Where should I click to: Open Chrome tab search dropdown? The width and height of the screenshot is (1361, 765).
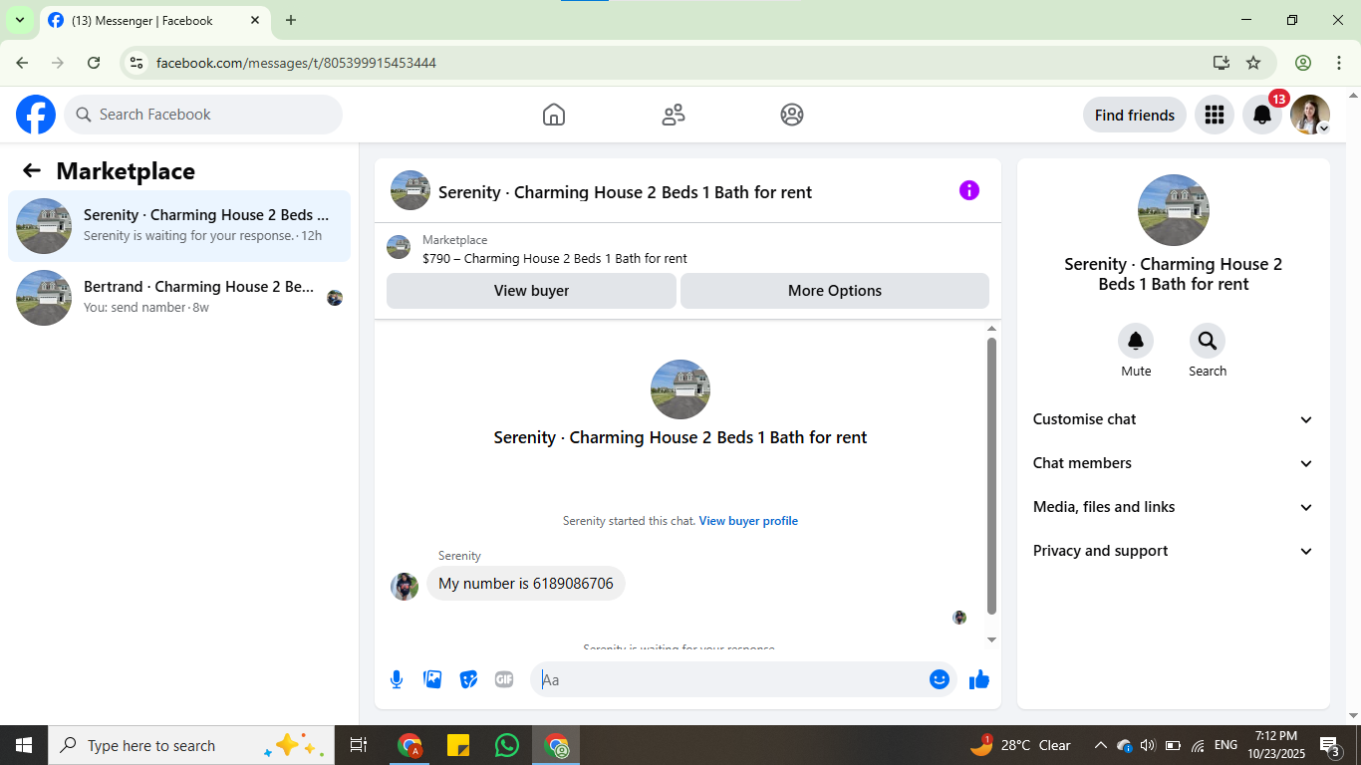click(19, 20)
